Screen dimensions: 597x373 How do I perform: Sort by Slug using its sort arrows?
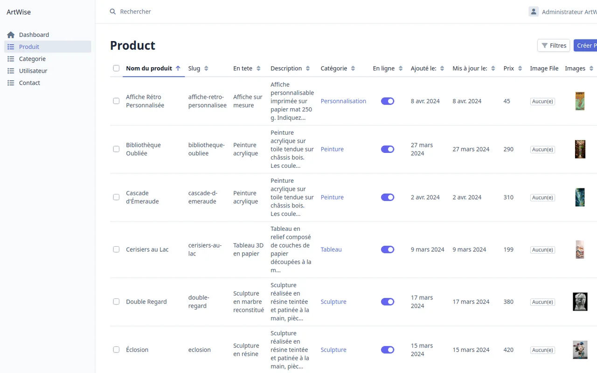tap(206, 69)
